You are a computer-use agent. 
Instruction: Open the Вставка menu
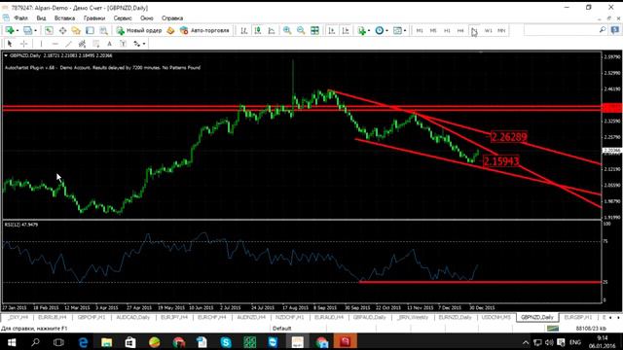64,18
